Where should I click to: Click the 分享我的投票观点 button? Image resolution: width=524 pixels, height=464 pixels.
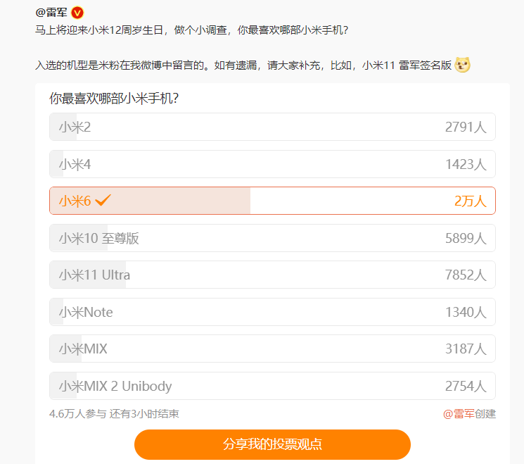tap(272, 444)
